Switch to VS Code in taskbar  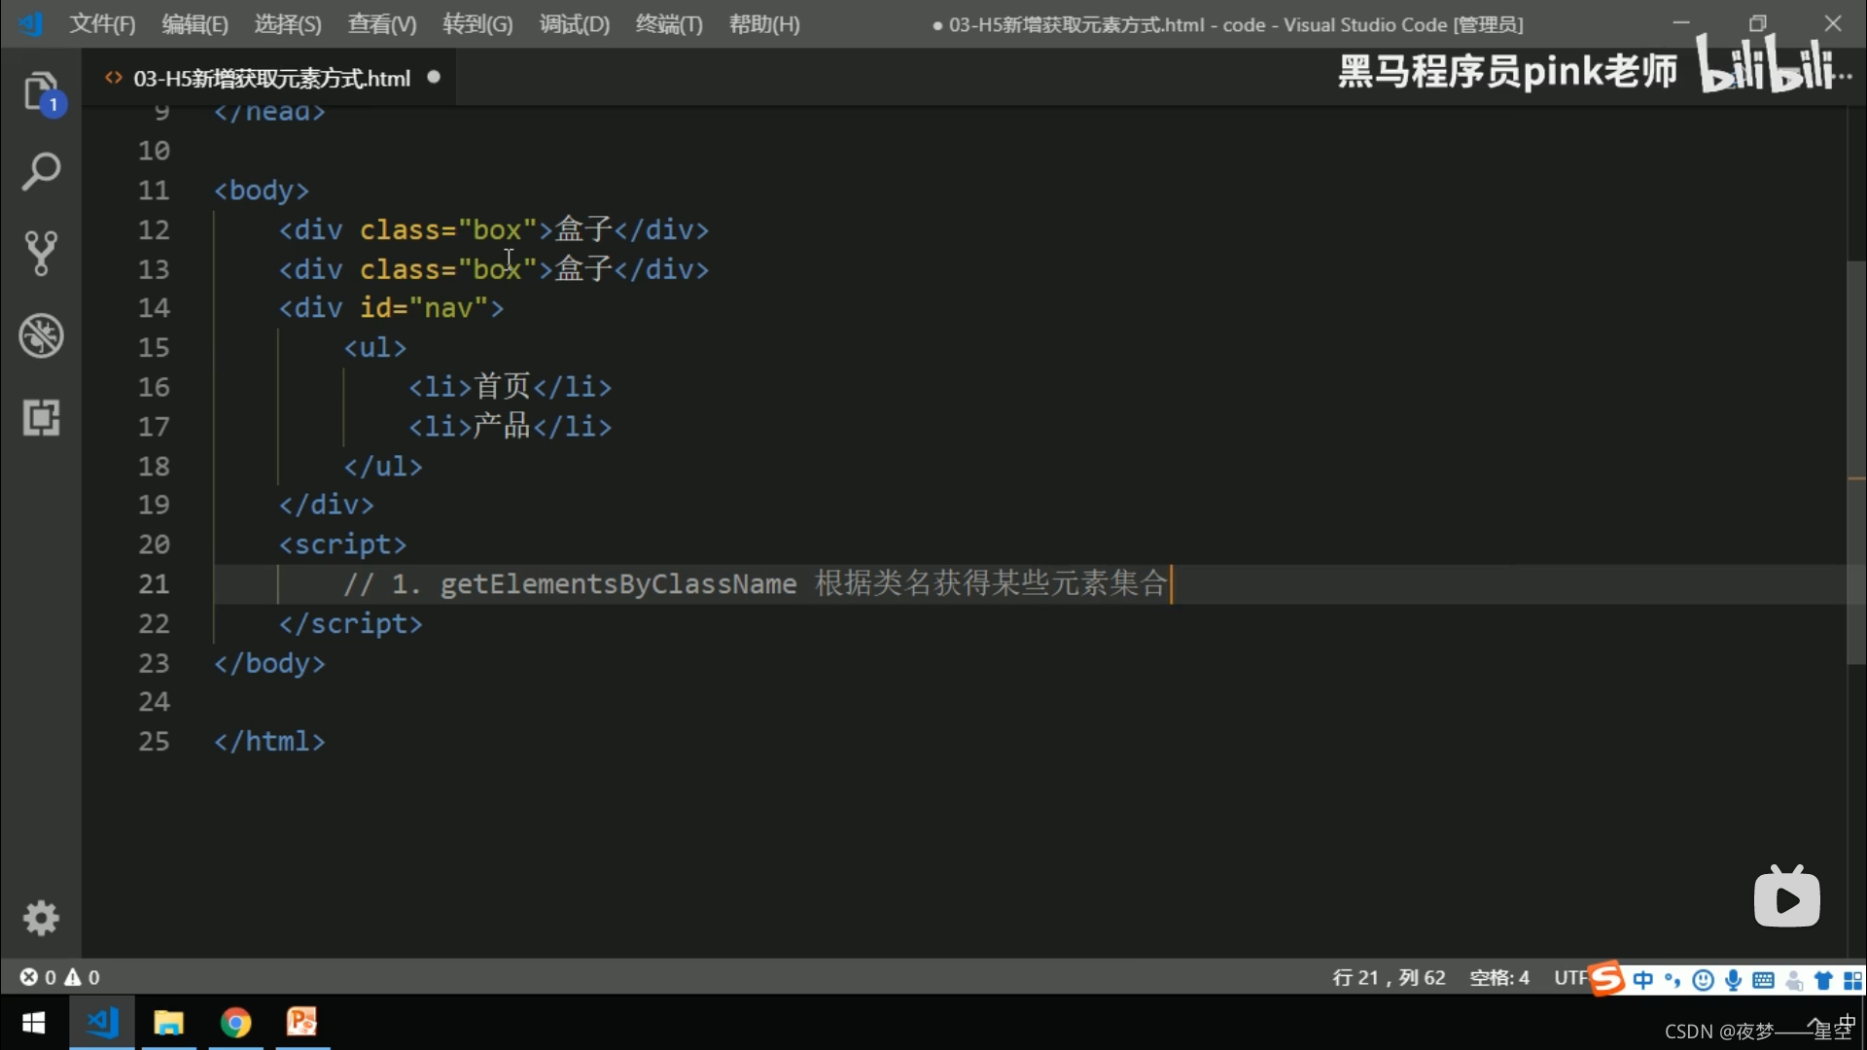[102, 1023]
